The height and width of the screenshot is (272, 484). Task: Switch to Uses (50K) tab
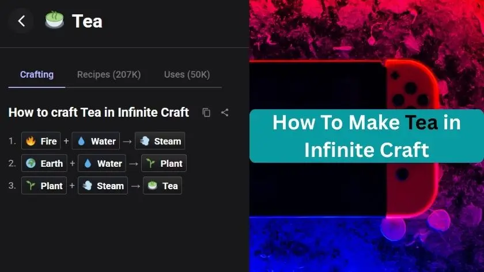pos(187,75)
